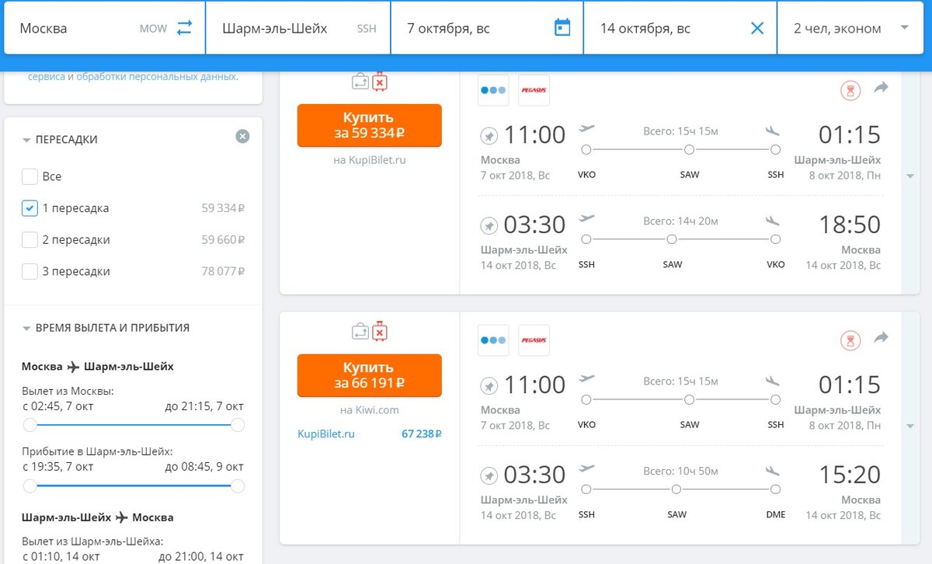Clear the return date 14 октября
932x564 pixels.
click(x=757, y=29)
